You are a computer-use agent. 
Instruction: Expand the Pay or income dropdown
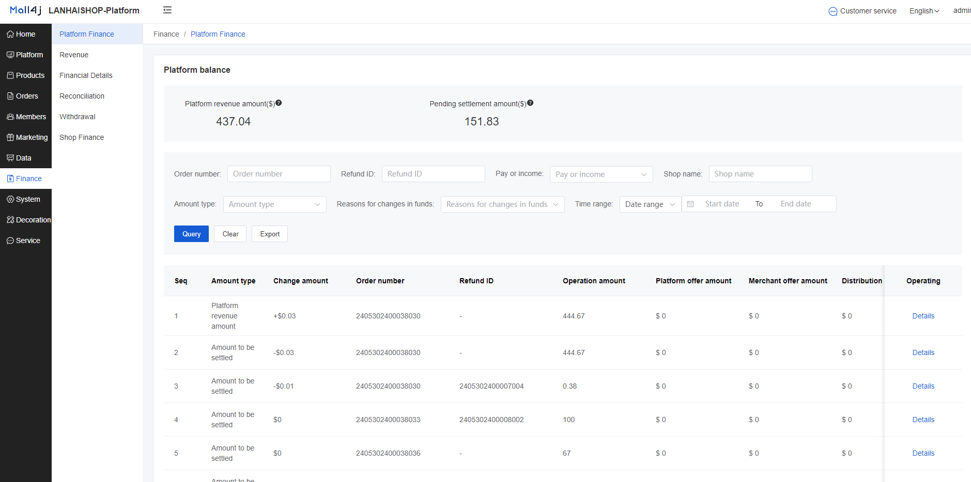coord(602,174)
